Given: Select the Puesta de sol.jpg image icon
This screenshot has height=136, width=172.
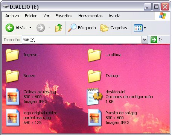Looking at the screenshot, I should click(x=94, y=118).
